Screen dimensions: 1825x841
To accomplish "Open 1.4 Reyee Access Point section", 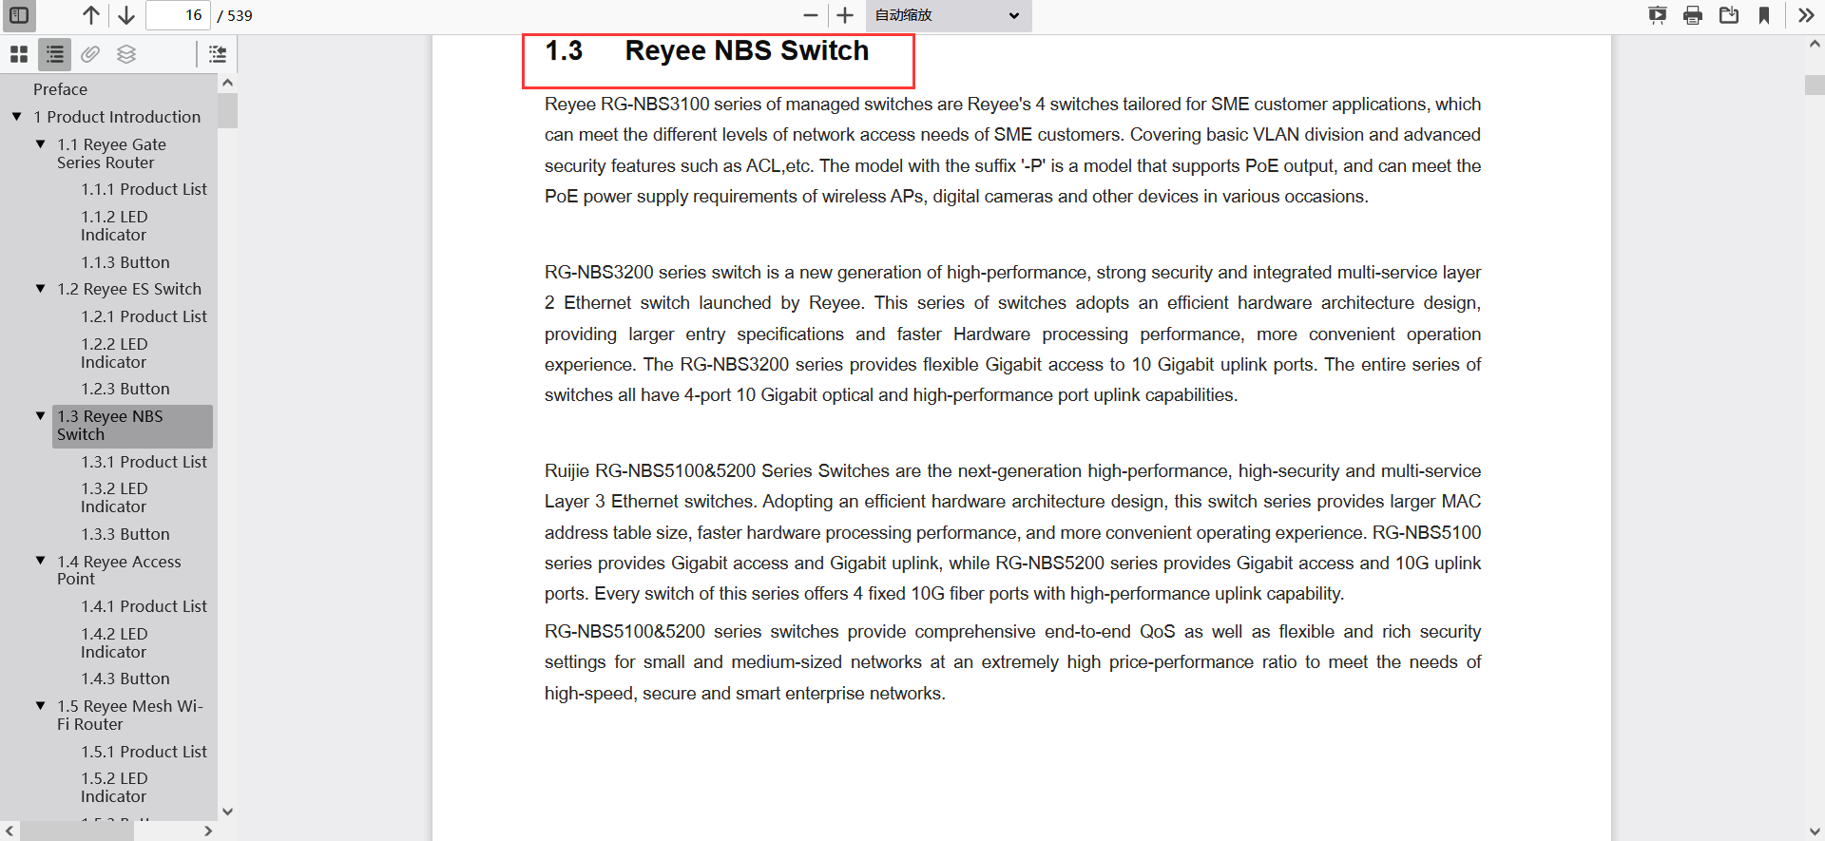I will pyautogui.click(x=120, y=570).
